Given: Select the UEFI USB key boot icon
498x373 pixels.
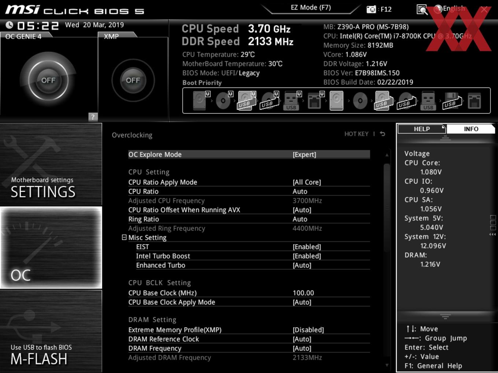Looking at the screenshot, I should [x=292, y=101].
